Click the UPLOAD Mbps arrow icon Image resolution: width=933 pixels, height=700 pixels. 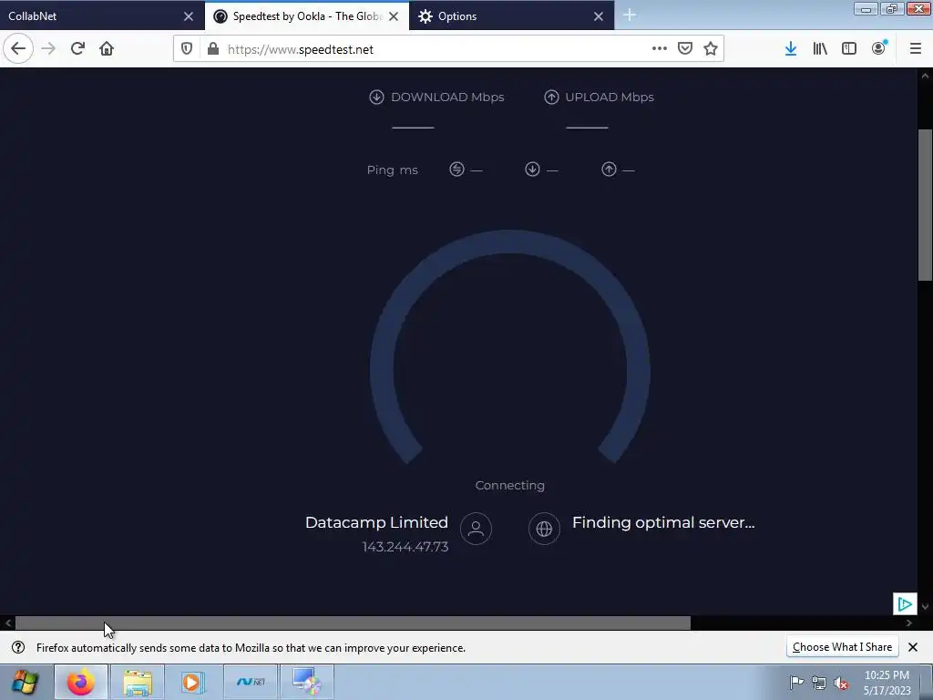coord(551,97)
